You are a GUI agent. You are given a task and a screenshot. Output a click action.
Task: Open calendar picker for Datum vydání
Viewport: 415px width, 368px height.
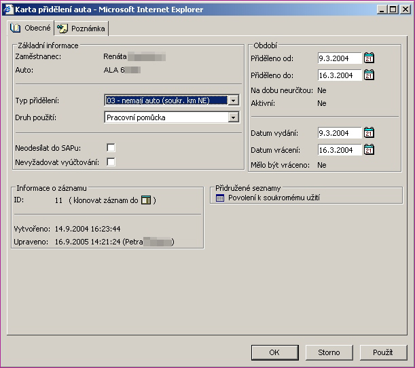tap(369, 133)
